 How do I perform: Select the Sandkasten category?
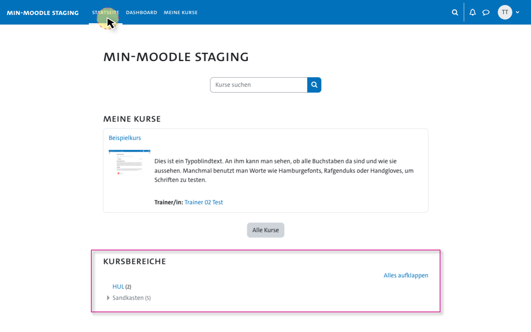[x=128, y=298]
